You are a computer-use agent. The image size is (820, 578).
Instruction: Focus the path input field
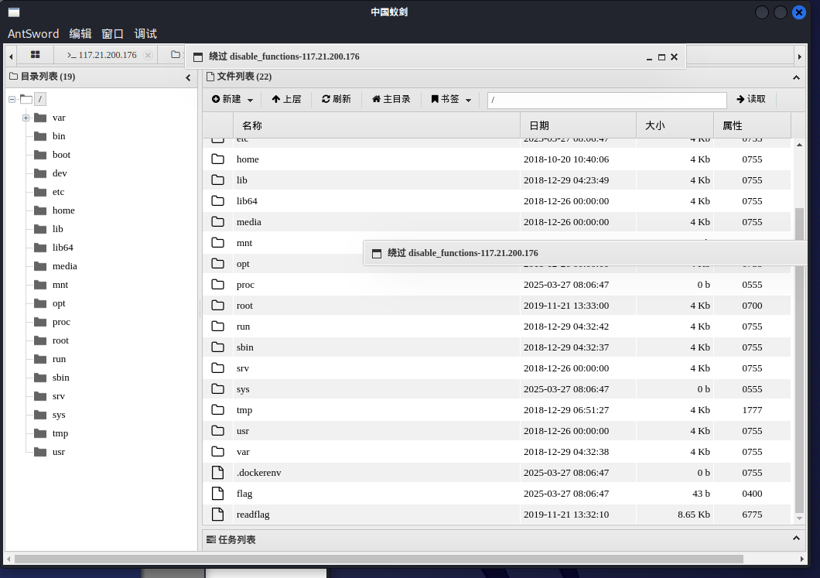click(x=606, y=100)
